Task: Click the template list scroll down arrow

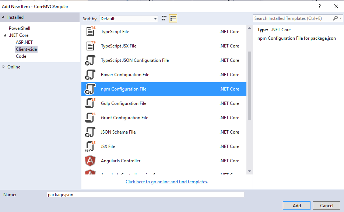Action: (249, 171)
